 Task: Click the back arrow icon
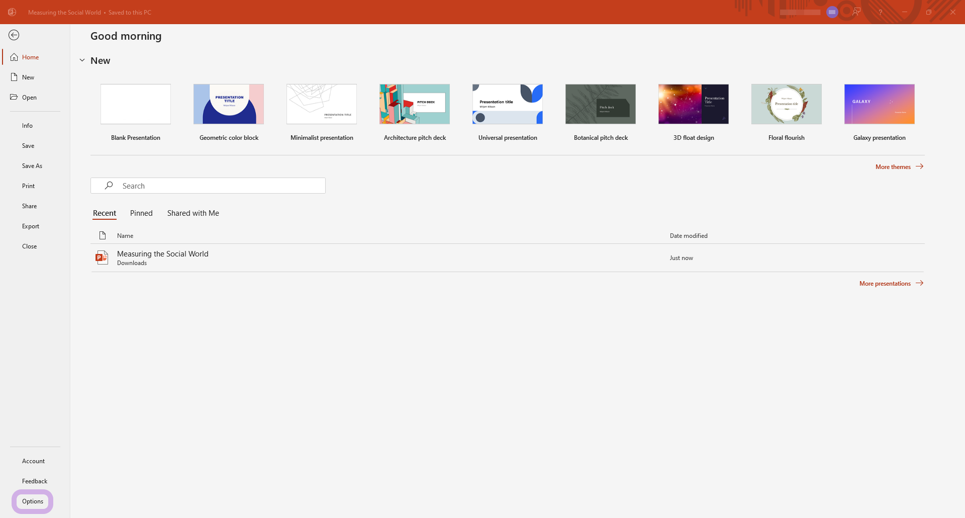(x=14, y=35)
